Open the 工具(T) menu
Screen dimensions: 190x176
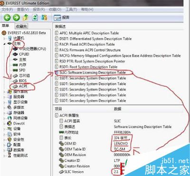coord(71,10)
